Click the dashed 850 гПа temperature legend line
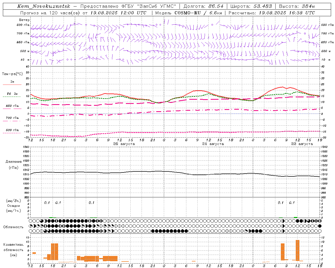The width and height of the screenshot is (335, 268). point(12,109)
